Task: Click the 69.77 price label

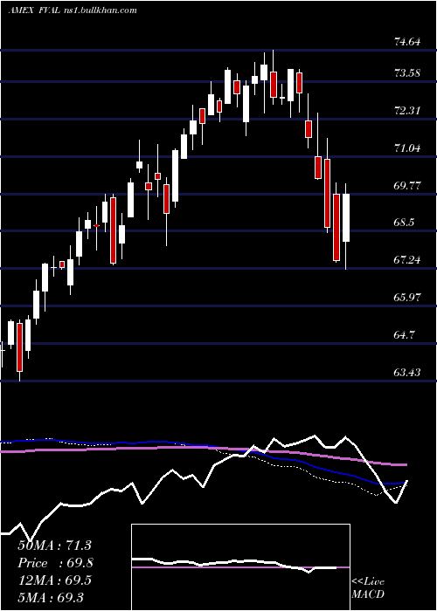Action: click(x=407, y=185)
